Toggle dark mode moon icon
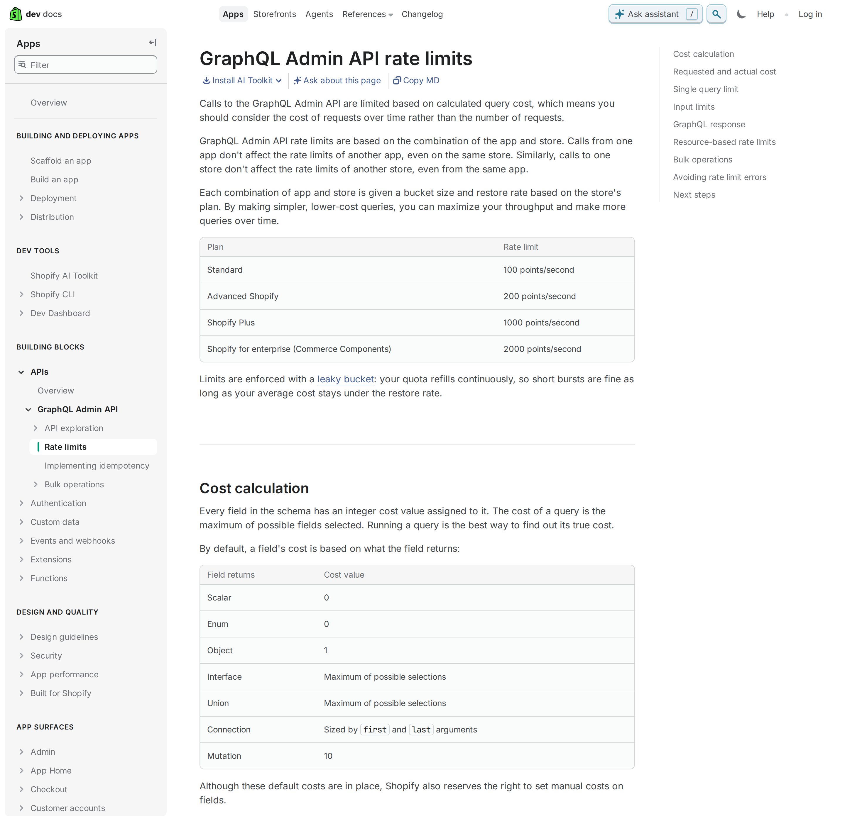The width and height of the screenshot is (845, 821). click(x=741, y=14)
